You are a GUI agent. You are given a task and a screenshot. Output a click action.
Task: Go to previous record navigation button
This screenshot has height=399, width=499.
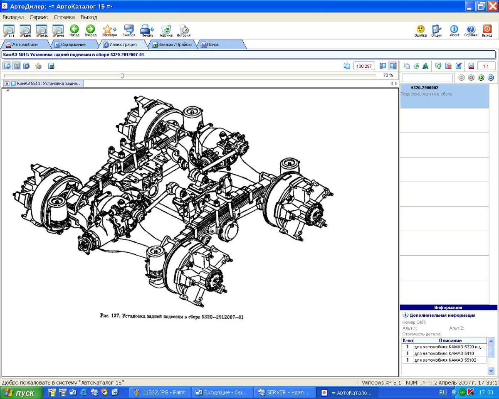(471, 77)
